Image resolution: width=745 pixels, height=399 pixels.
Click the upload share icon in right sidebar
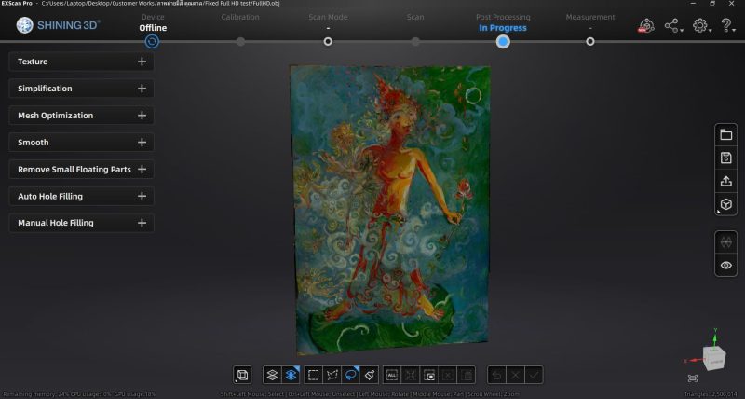point(726,181)
